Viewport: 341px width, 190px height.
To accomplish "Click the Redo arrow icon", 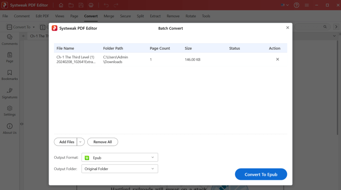I will pos(116,5).
